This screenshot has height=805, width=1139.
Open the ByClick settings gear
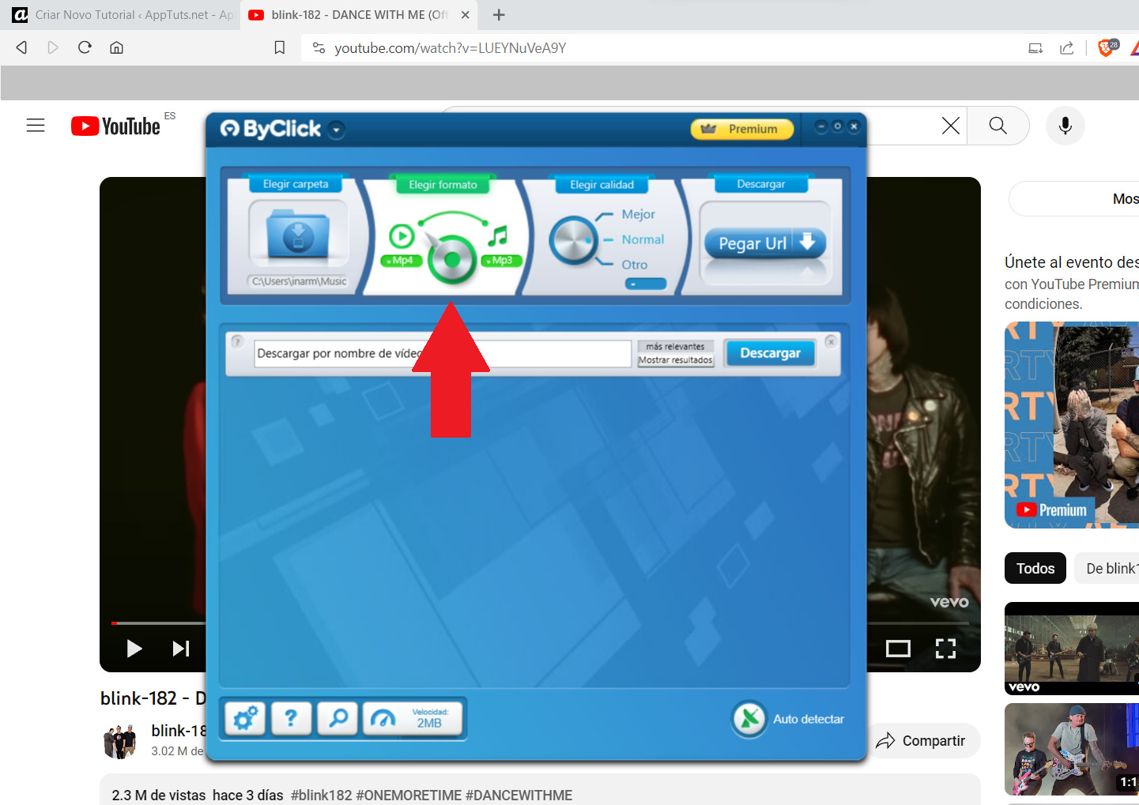tap(245, 718)
